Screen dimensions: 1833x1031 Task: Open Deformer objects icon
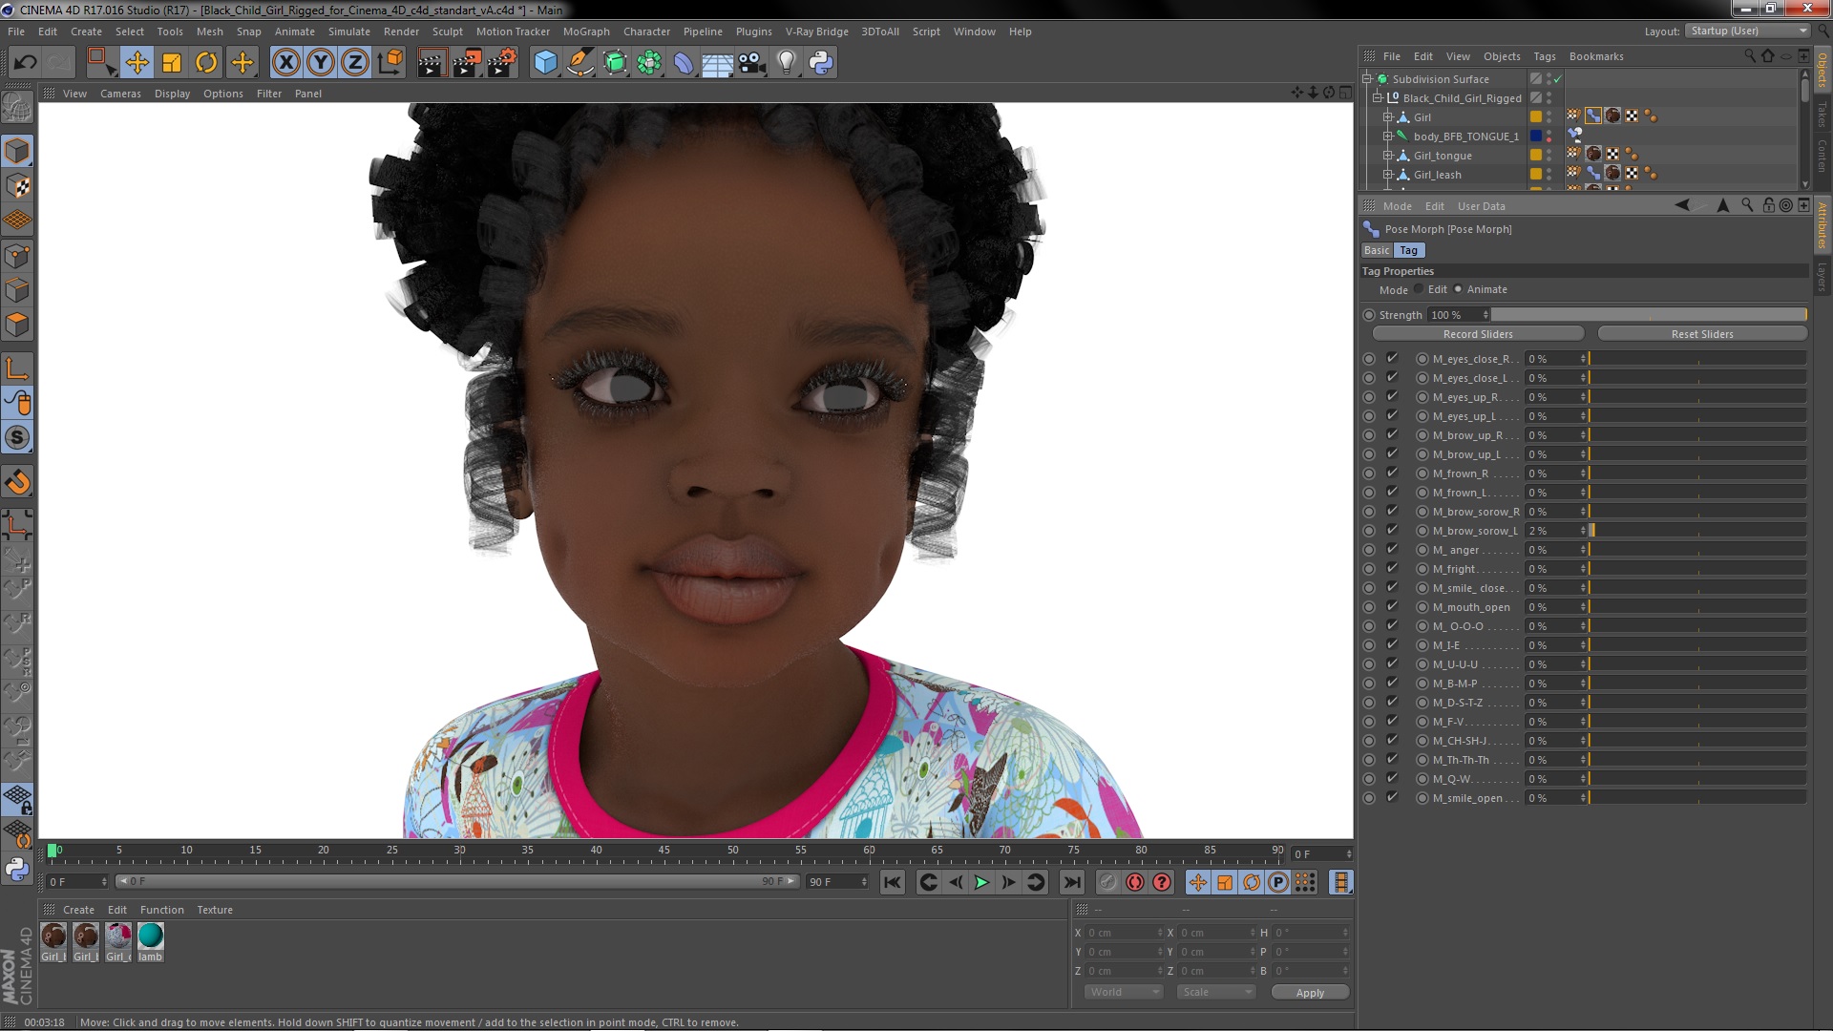click(x=684, y=63)
